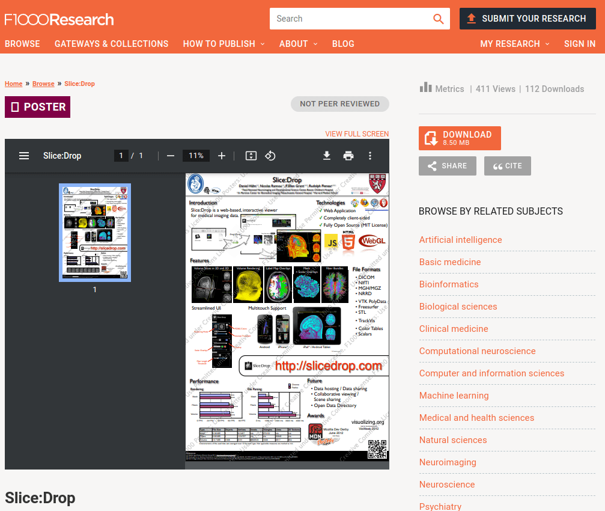605x511 pixels.
Task: Open Basic medicine subject
Action: [450, 262]
